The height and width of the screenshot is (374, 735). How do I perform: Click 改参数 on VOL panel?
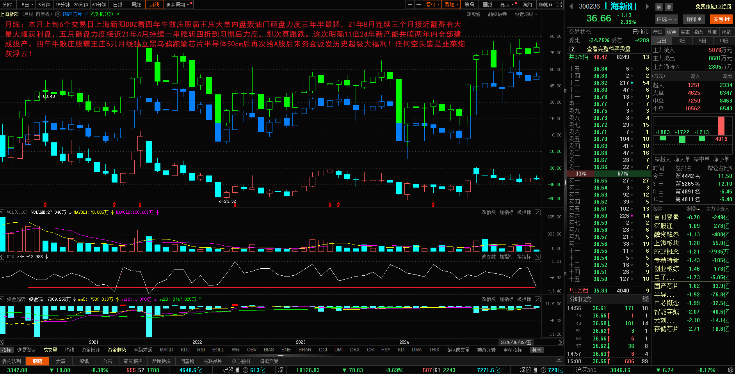point(489,212)
